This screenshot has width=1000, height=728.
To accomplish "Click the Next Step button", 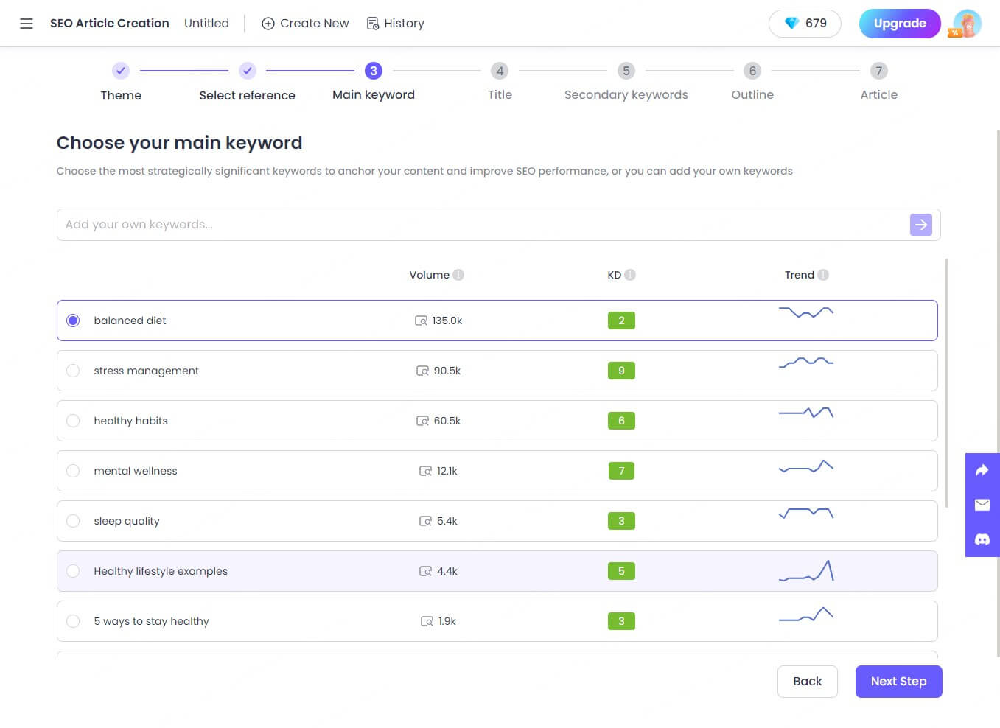I will [898, 682].
